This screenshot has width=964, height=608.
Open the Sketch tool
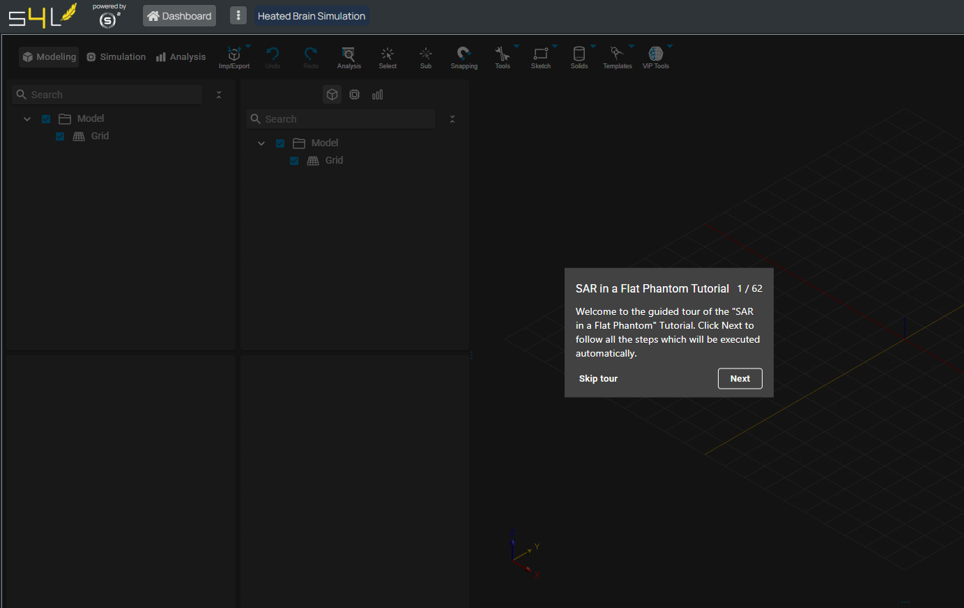(x=541, y=57)
